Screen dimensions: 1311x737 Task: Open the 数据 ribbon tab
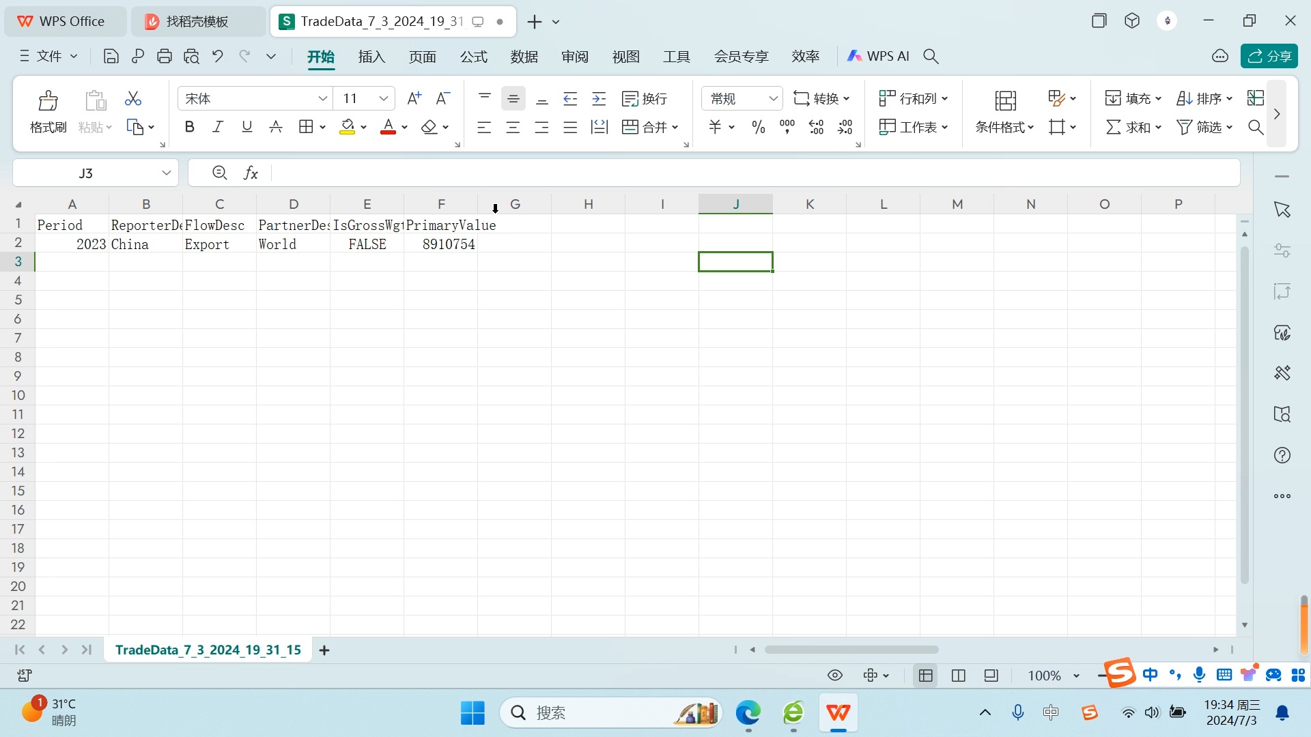coord(524,57)
